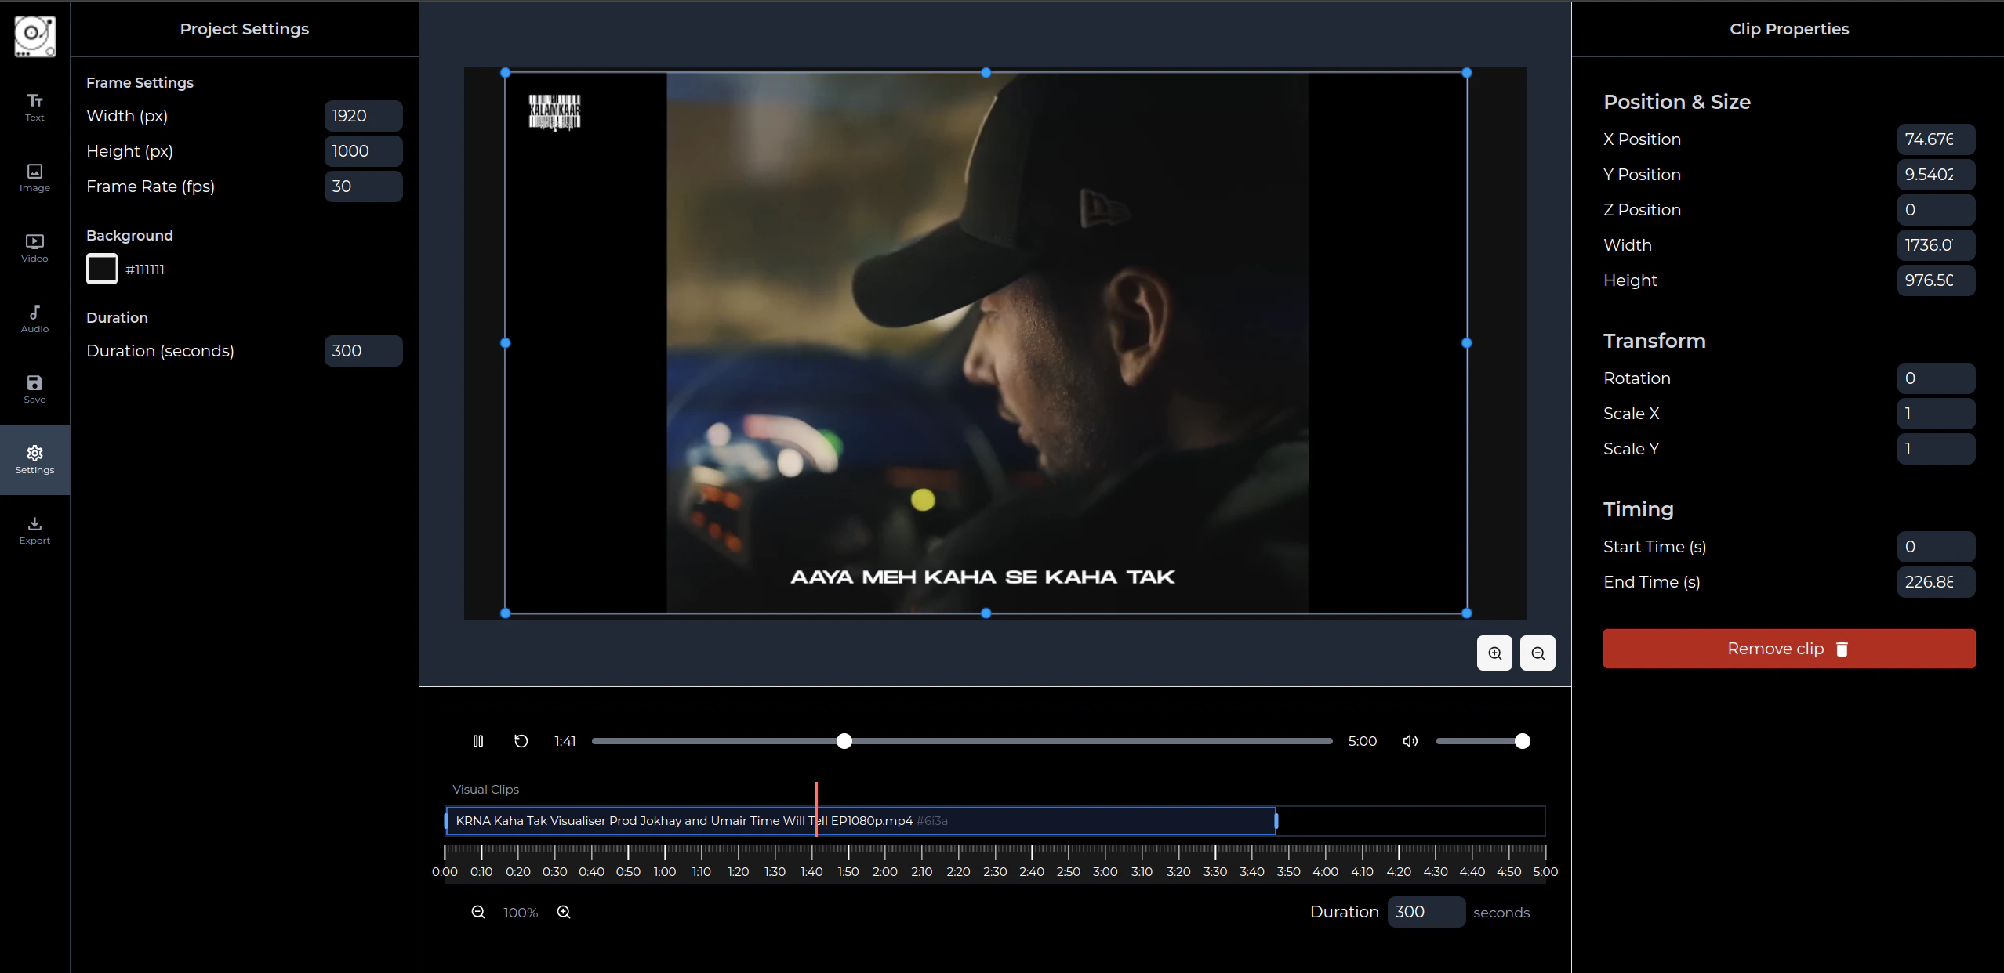The width and height of the screenshot is (2004, 973).
Task: Restart playback from the beginning
Action: (521, 741)
